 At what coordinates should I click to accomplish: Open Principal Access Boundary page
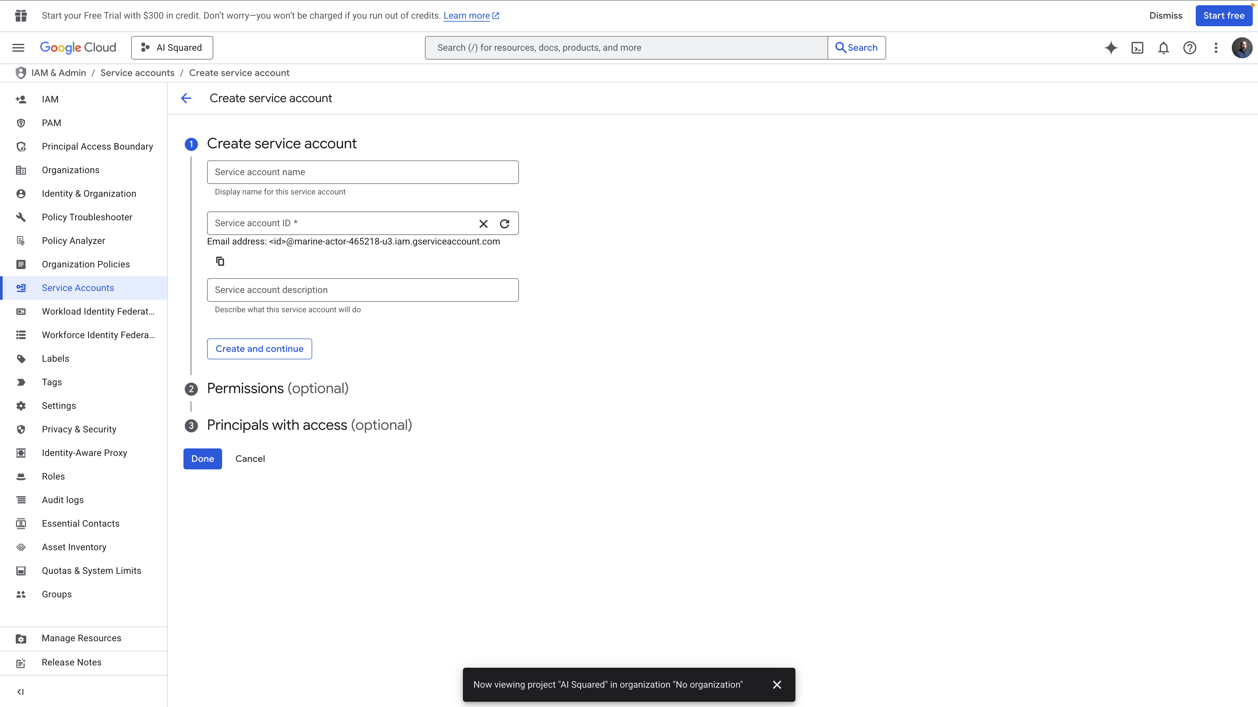(x=84, y=146)
